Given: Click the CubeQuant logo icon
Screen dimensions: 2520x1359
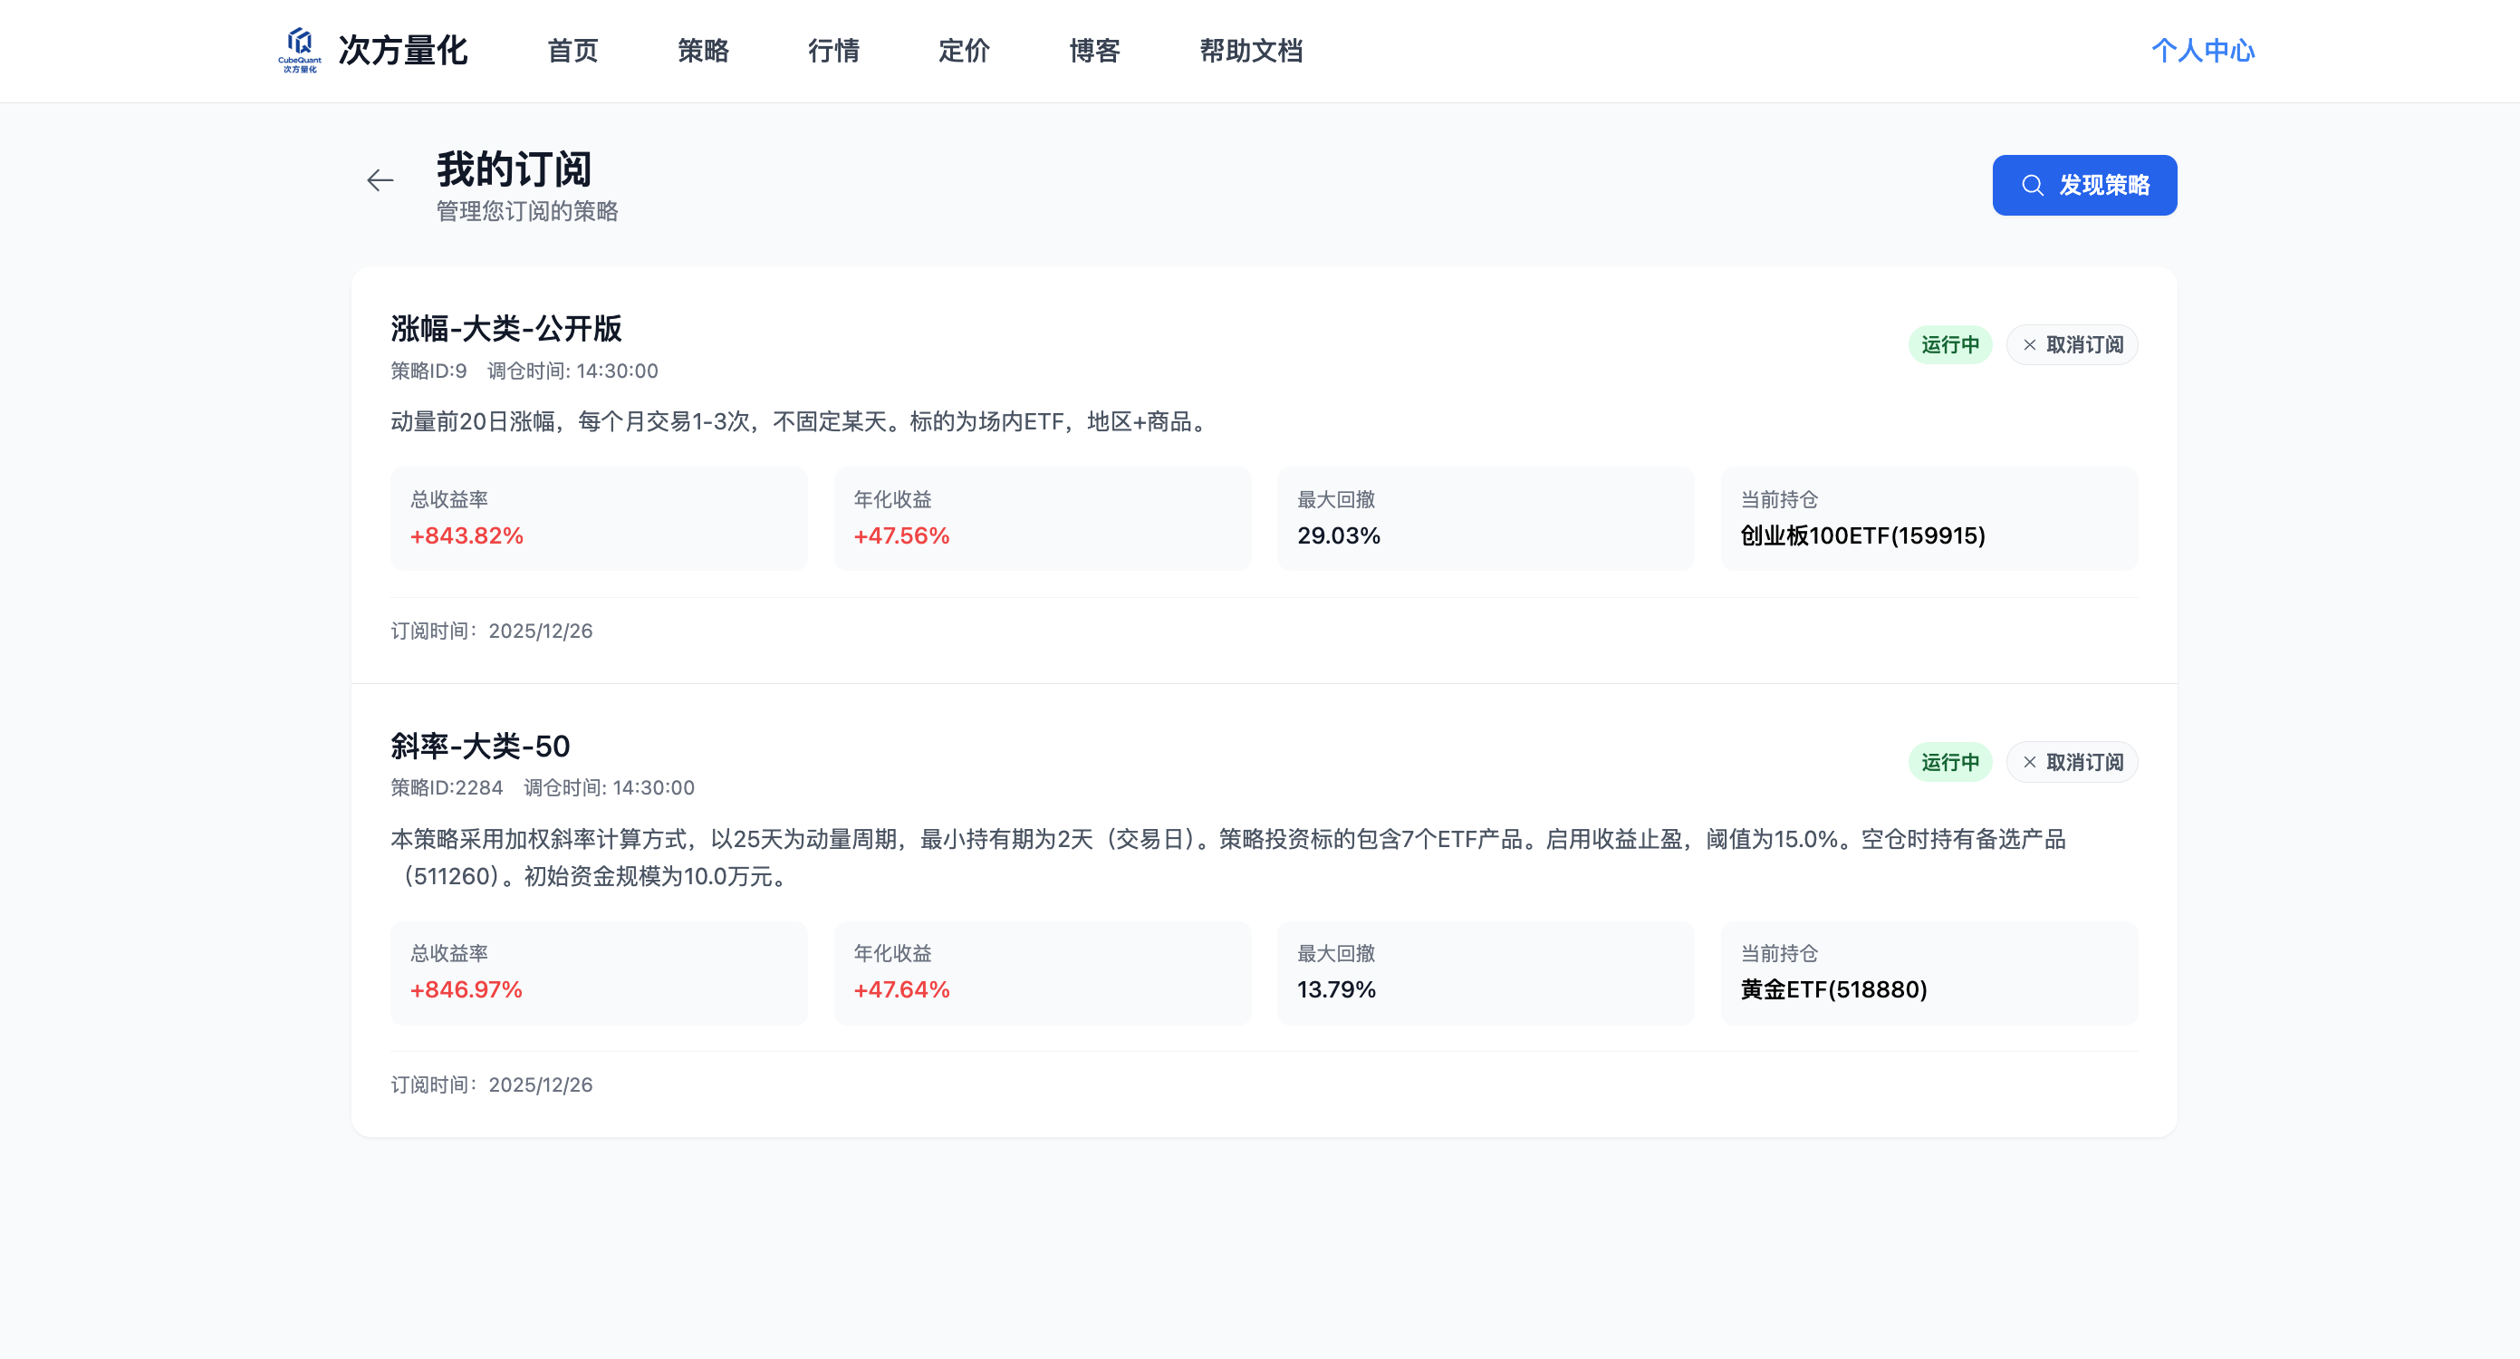Looking at the screenshot, I should pyautogui.click(x=301, y=50).
